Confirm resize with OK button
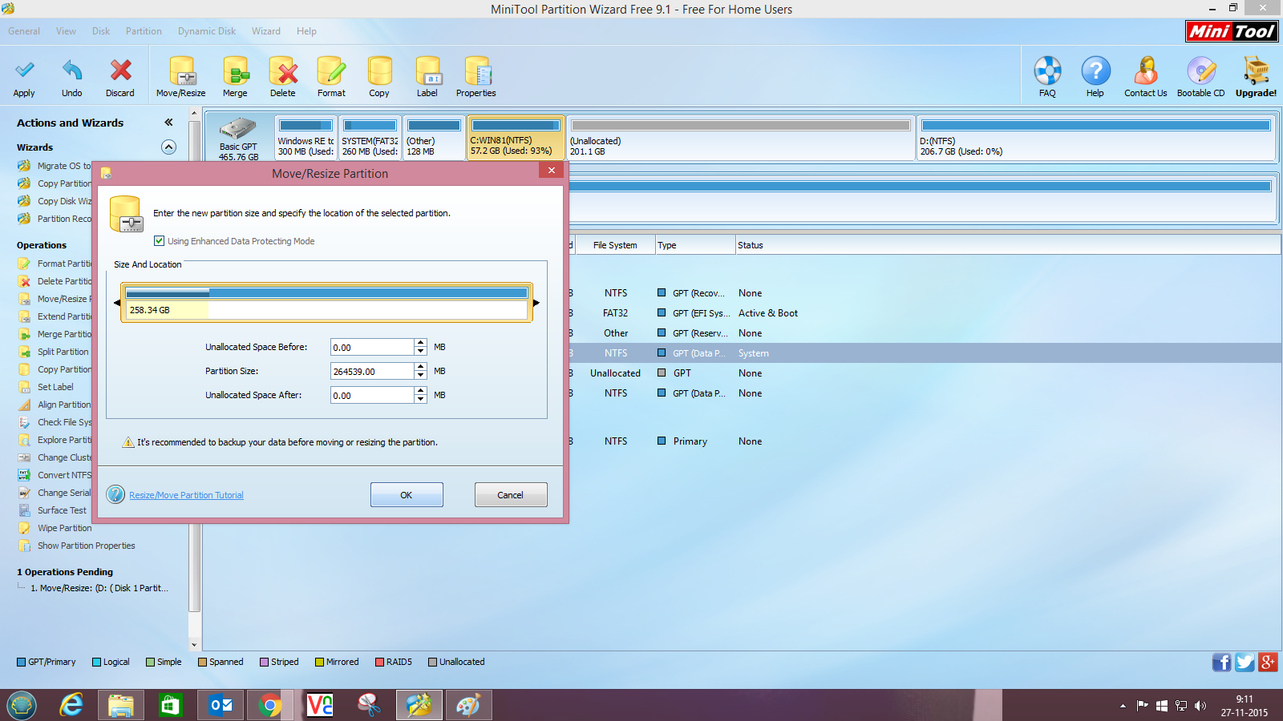The image size is (1283, 721). (x=407, y=495)
